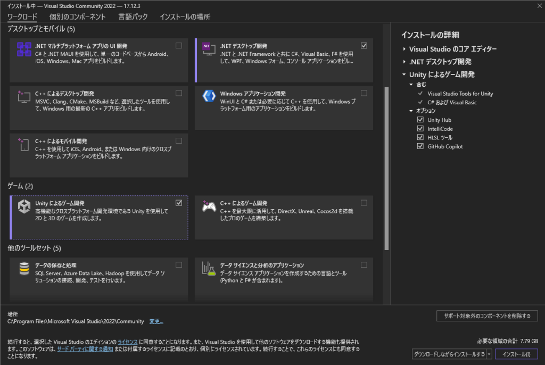Select the .NET MAUI workload icon
The image size is (545, 365).
[23, 49]
